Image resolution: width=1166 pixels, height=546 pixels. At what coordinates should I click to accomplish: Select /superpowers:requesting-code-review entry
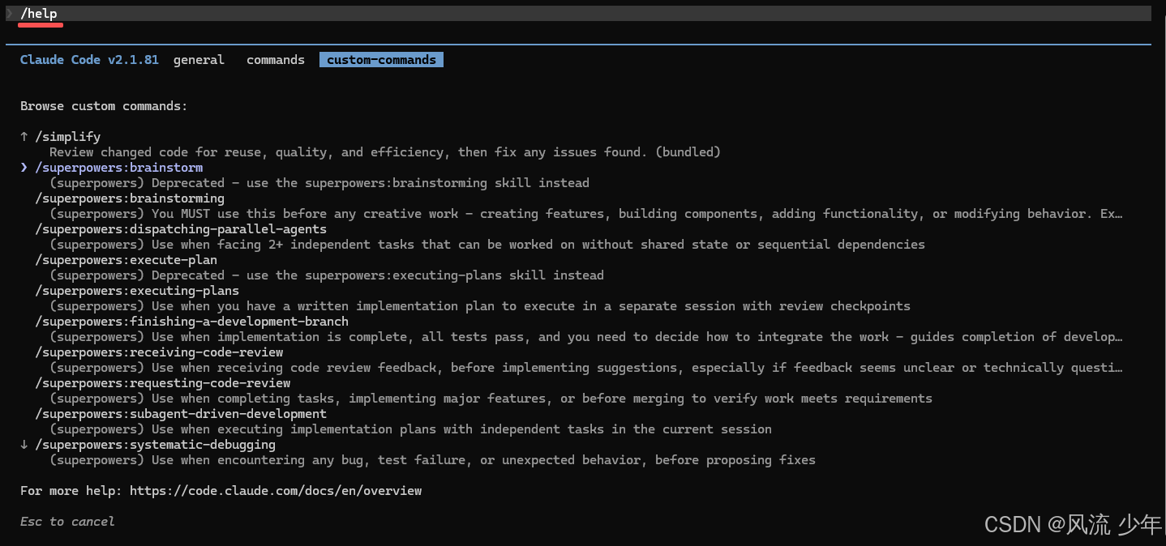tap(163, 383)
